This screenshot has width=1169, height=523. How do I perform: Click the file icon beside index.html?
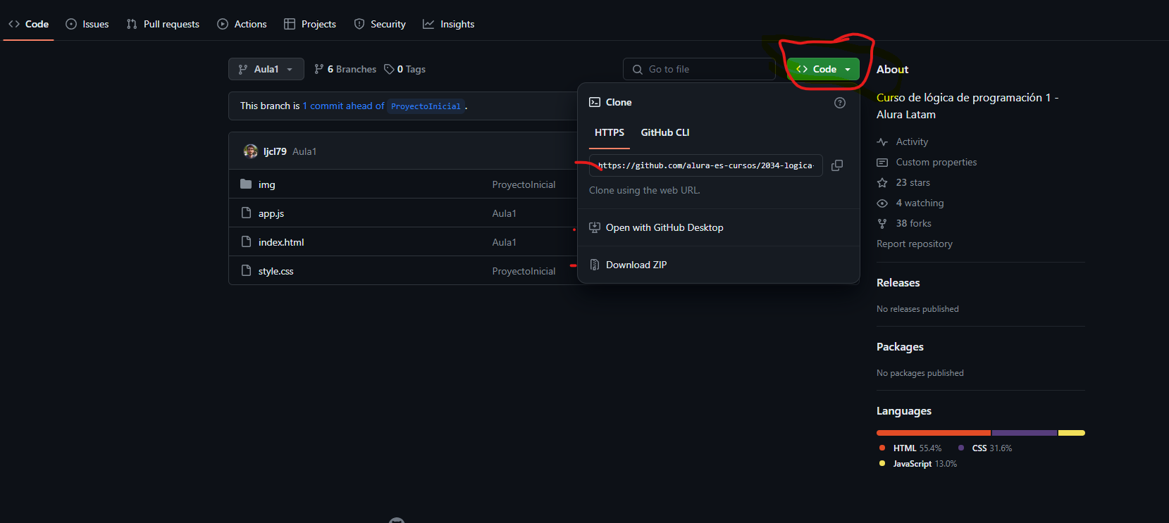[246, 241]
